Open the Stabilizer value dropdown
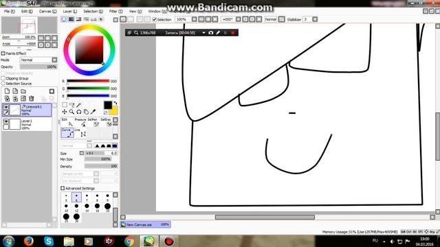The width and height of the screenshot is (440, 247). [x=315, y=19]
